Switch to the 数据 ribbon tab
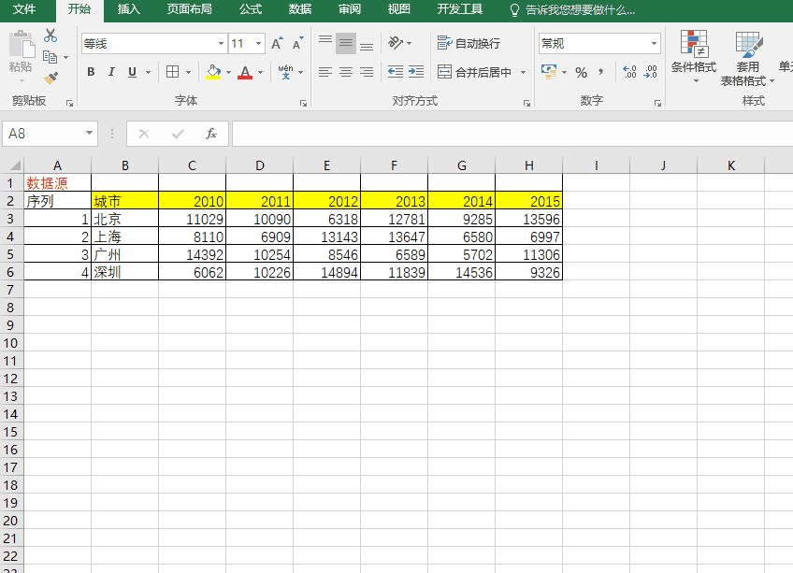The width and height of the screenshot is (793, 573). coord(299,10)
